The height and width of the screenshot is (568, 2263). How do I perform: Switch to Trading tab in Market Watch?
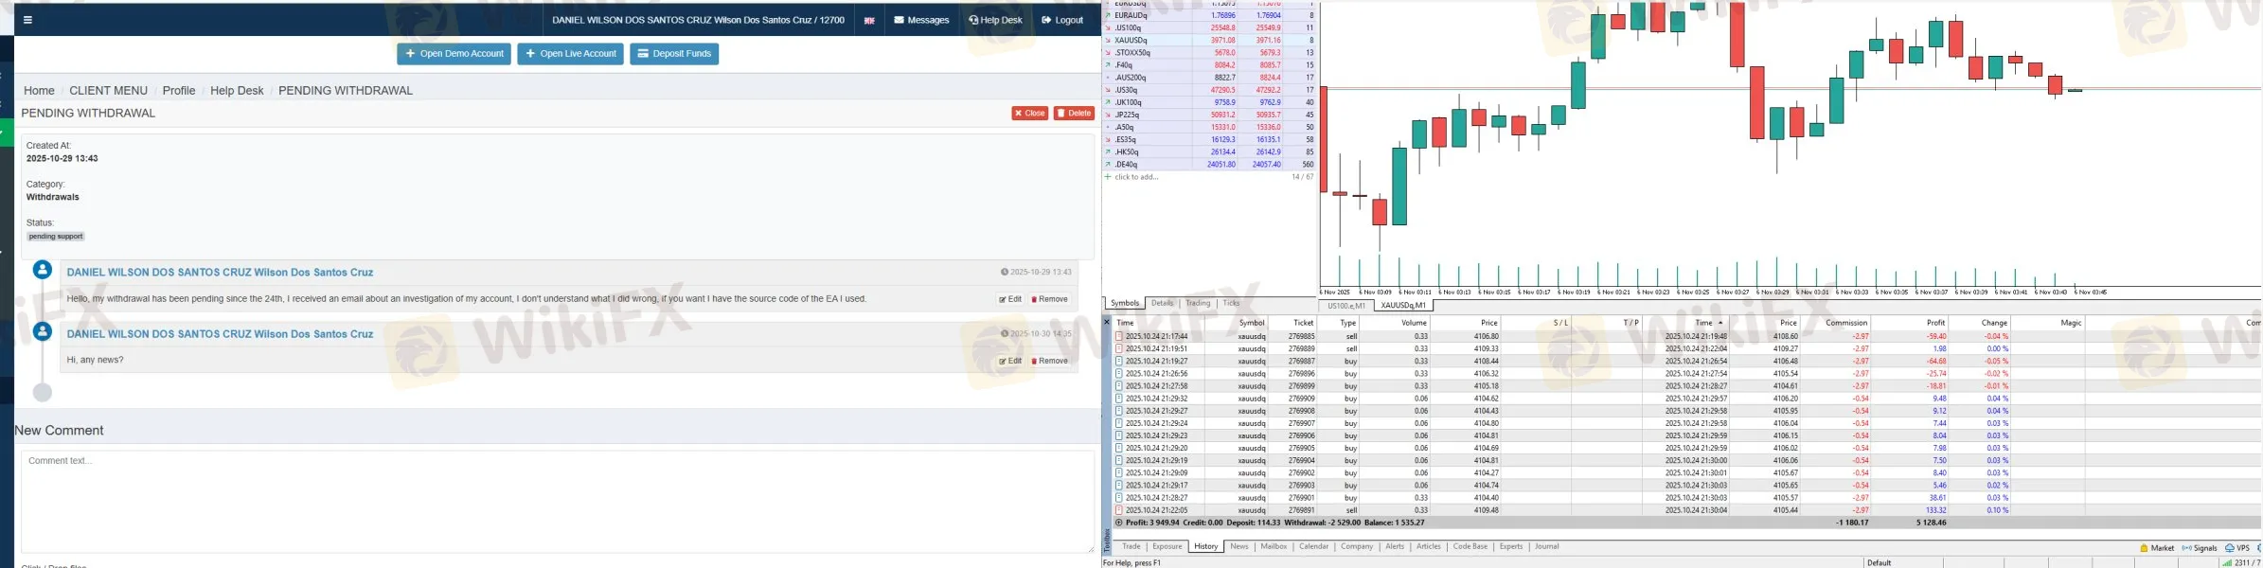1198,304
